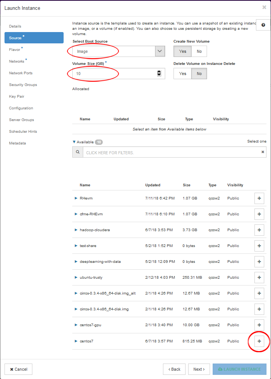Image resolution: width=271 pixels, height=379 pixels.
Task: Click the filter search magnifier icon
Action: pyautogui.click(x=78, y=152)
